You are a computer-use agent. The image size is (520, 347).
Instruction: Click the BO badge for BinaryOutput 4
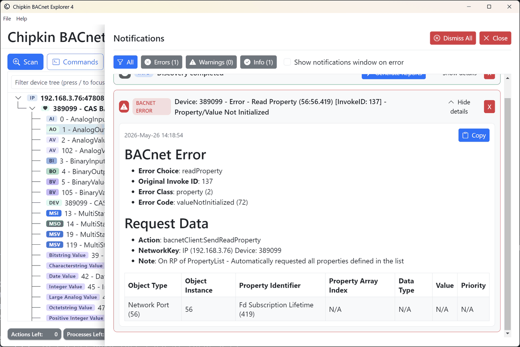(53, 171)
